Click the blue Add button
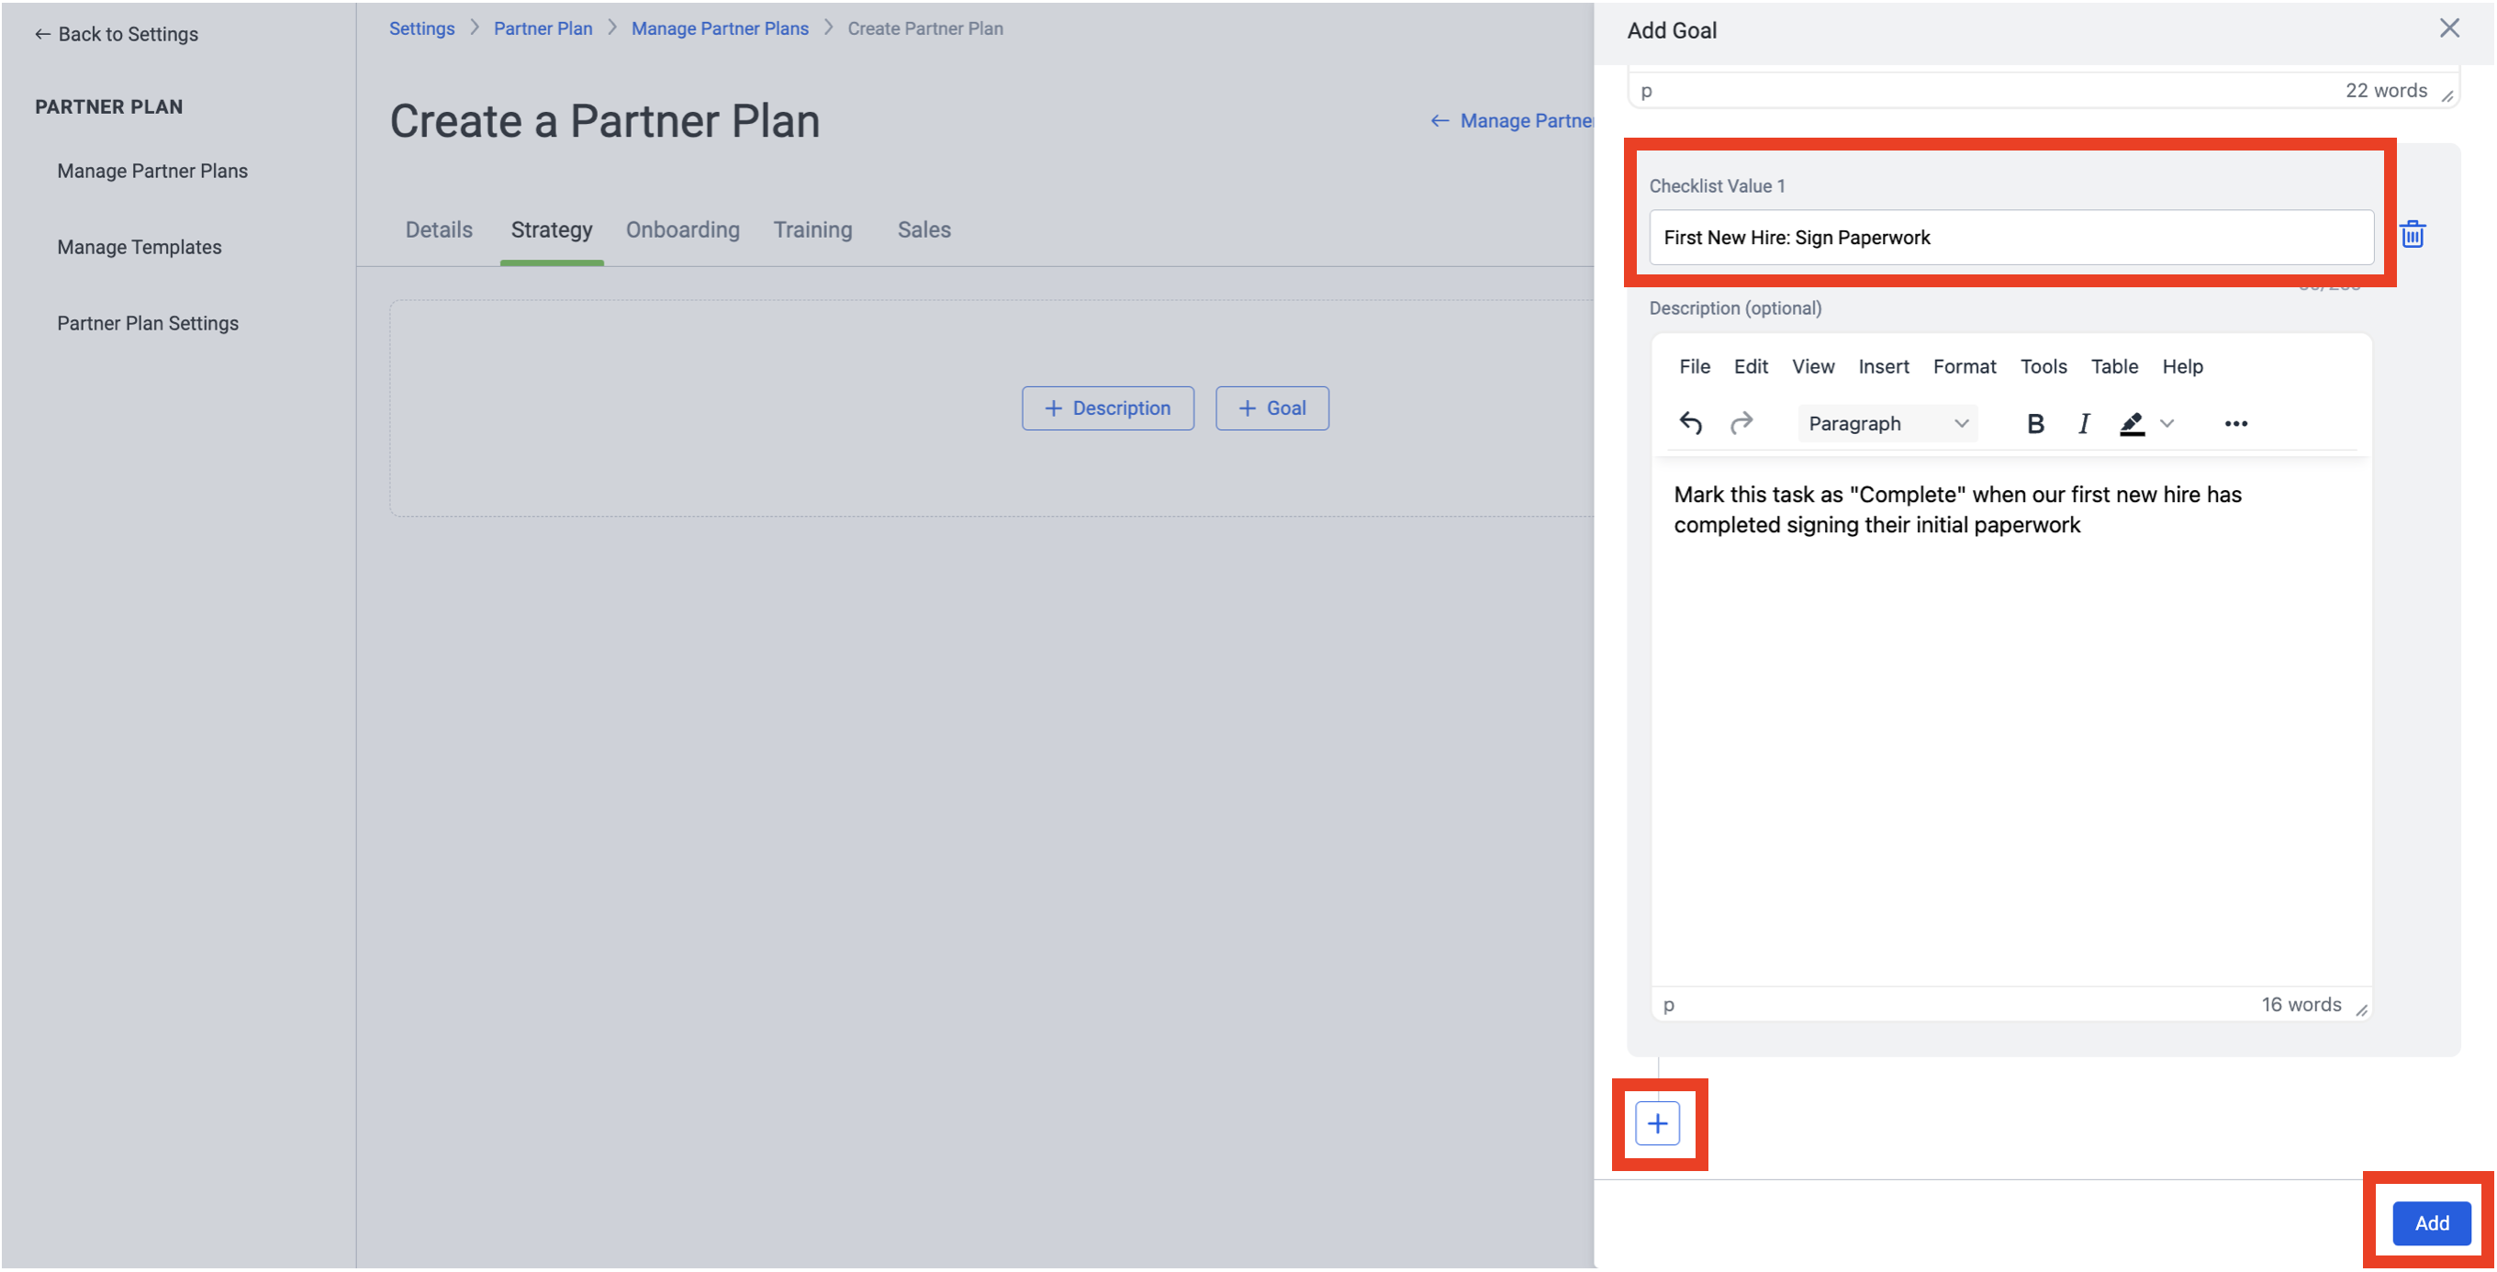Screen dimensions: 2497x1272 click(x=2430, y=1222)
